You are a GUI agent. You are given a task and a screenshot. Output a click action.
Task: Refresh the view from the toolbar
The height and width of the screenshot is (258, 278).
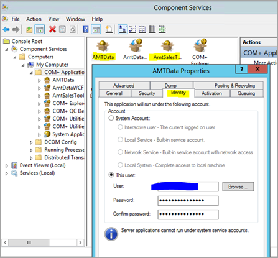click(x=73, y=30)
